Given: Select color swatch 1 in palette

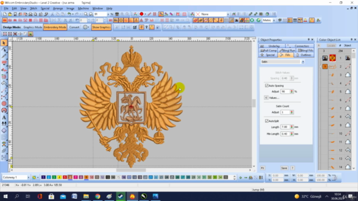Looking at the screenshot, I should (x=44, y=178).
